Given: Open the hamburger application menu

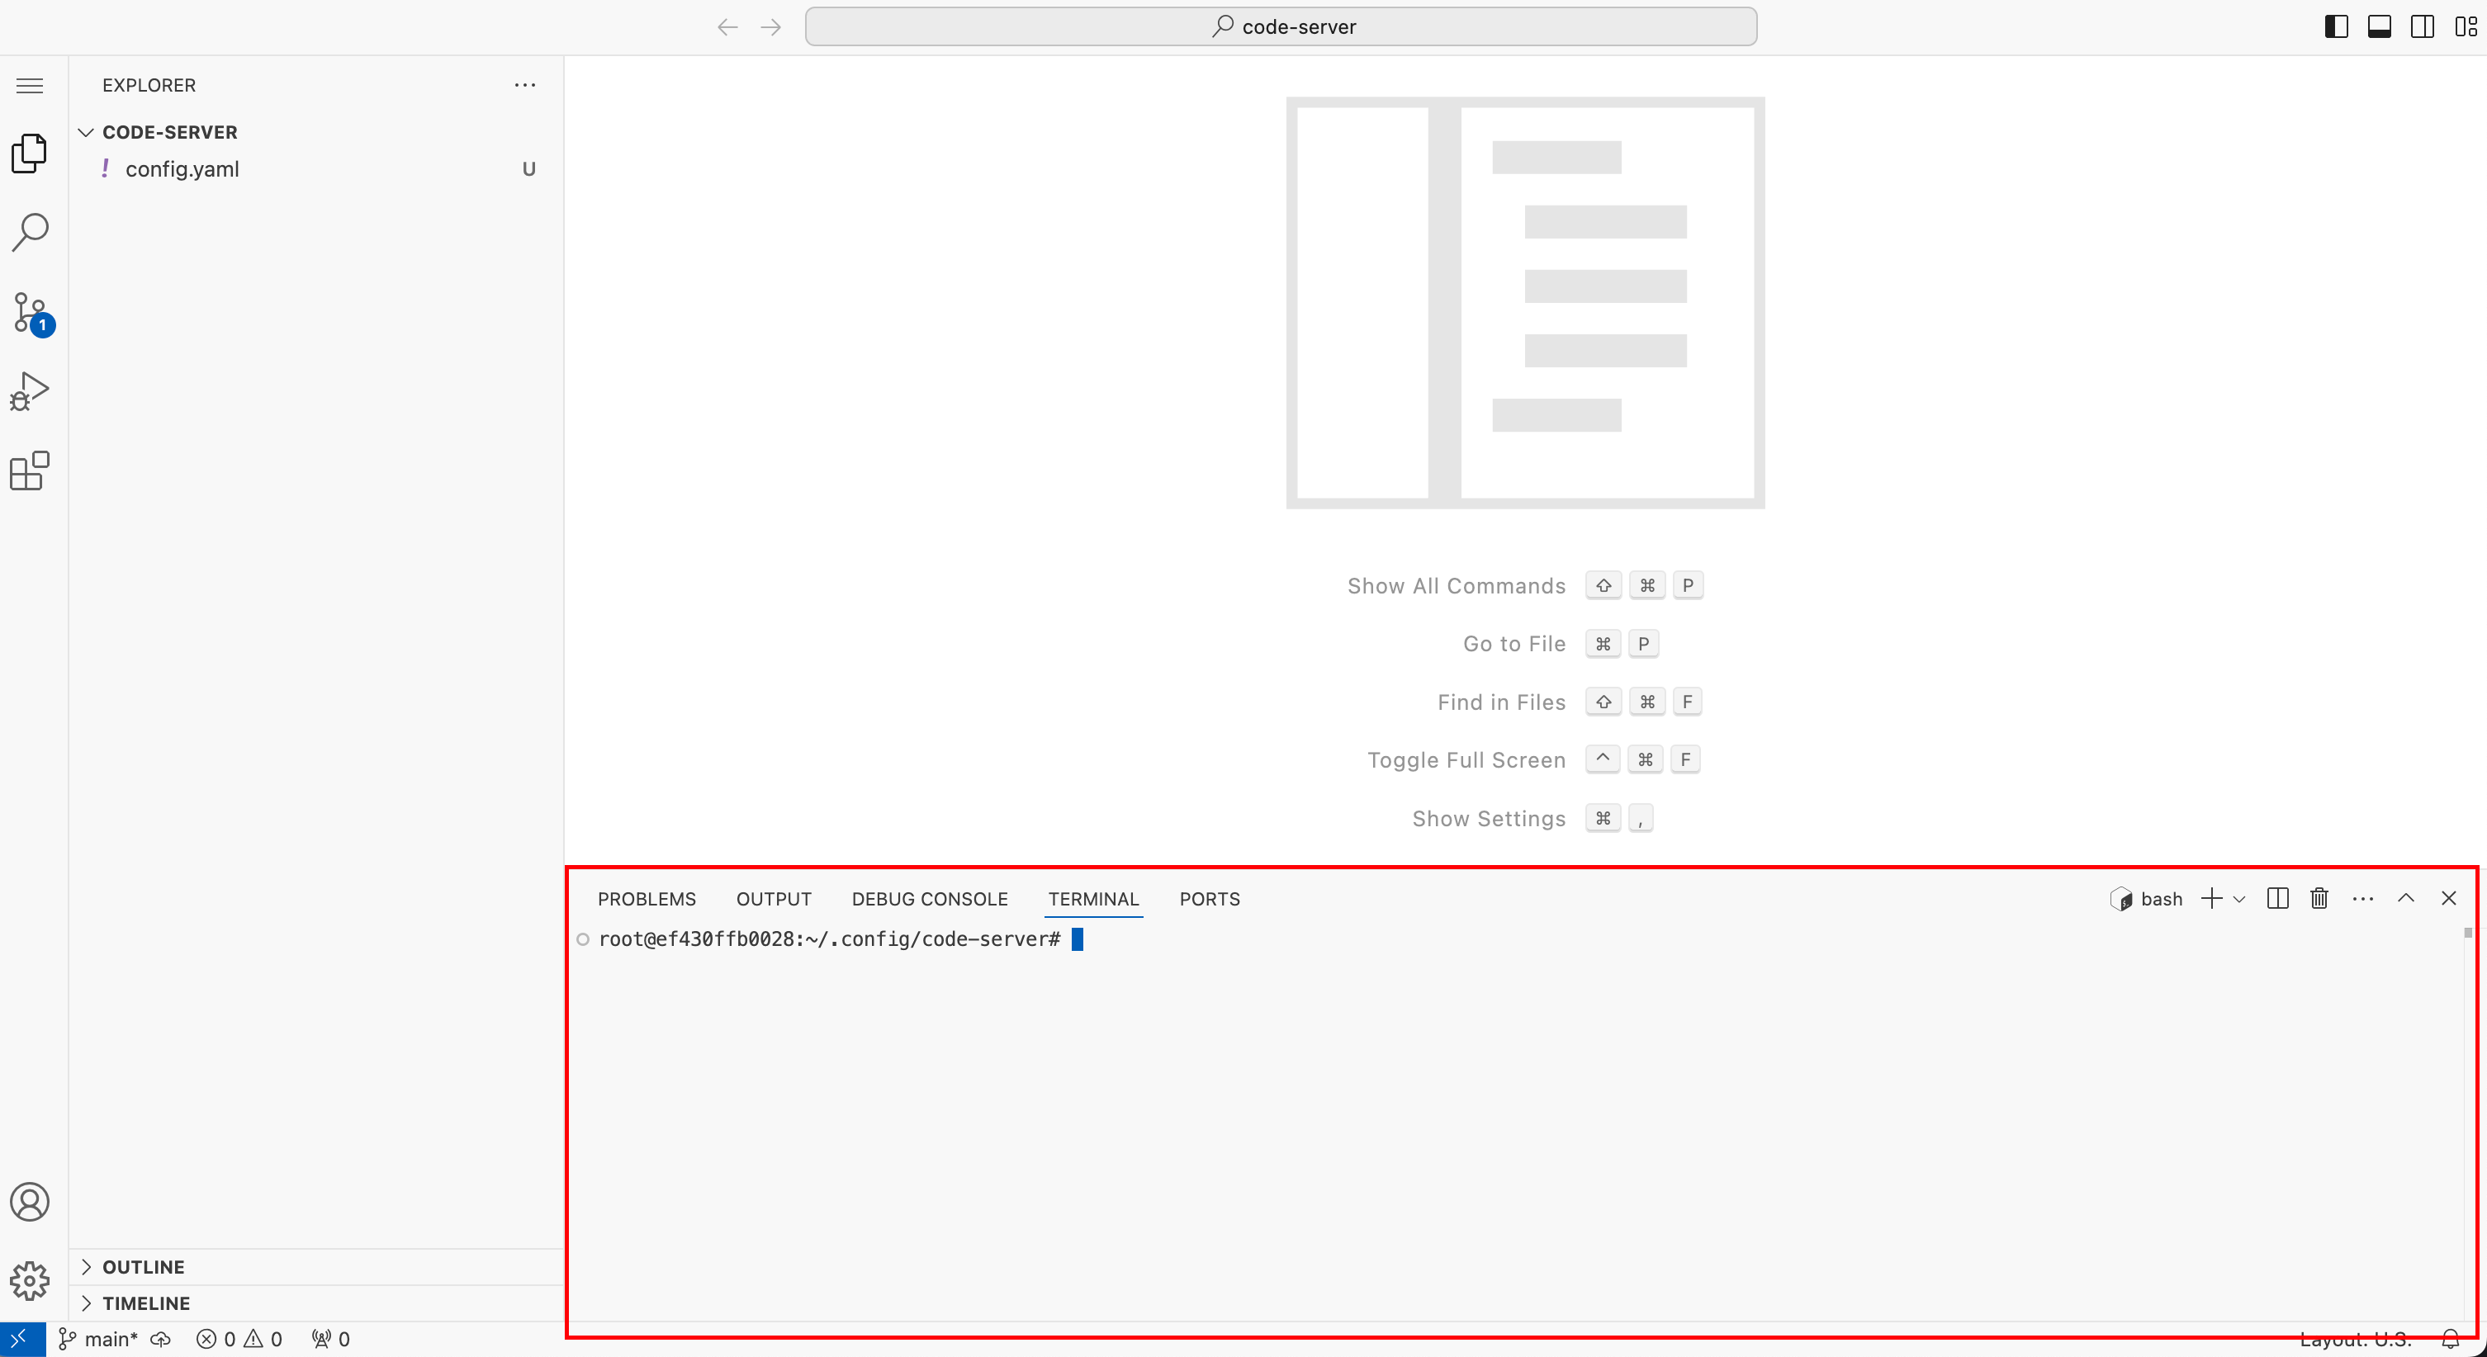Looking at the screenshot, I should [30, 86].
